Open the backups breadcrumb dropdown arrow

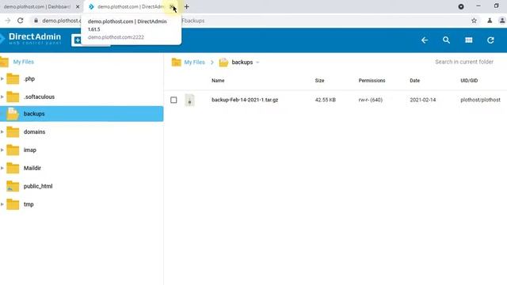pos(257,63)
